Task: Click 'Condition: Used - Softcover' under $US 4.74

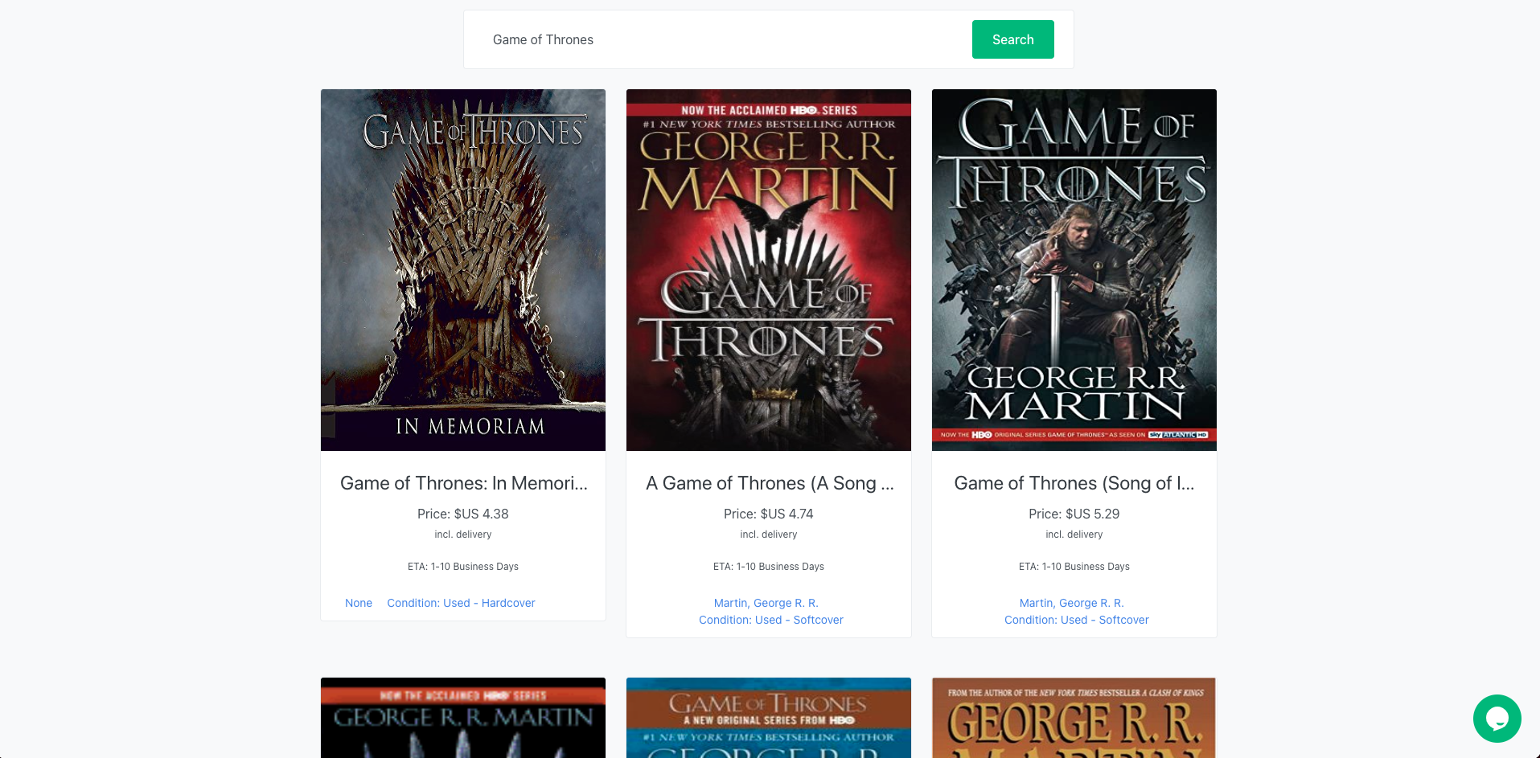Action: (x=771, y=620)
